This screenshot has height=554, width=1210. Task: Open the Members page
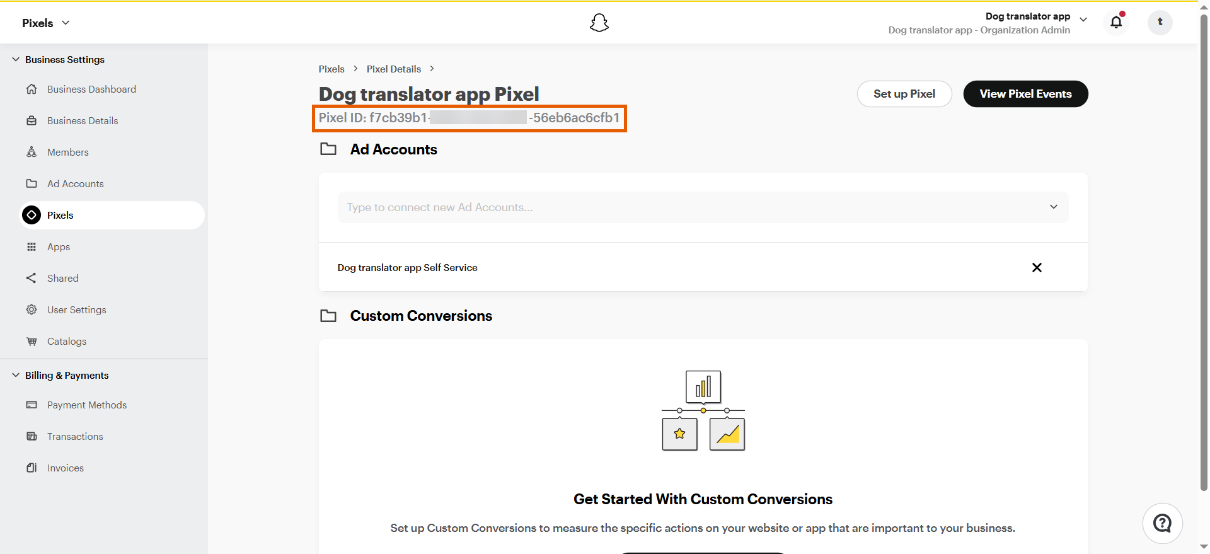pyautogui.click(x=68, y=152)
